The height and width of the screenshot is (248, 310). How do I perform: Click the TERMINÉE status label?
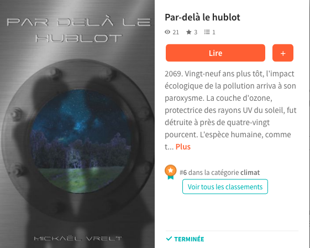(x=189, y=239)
